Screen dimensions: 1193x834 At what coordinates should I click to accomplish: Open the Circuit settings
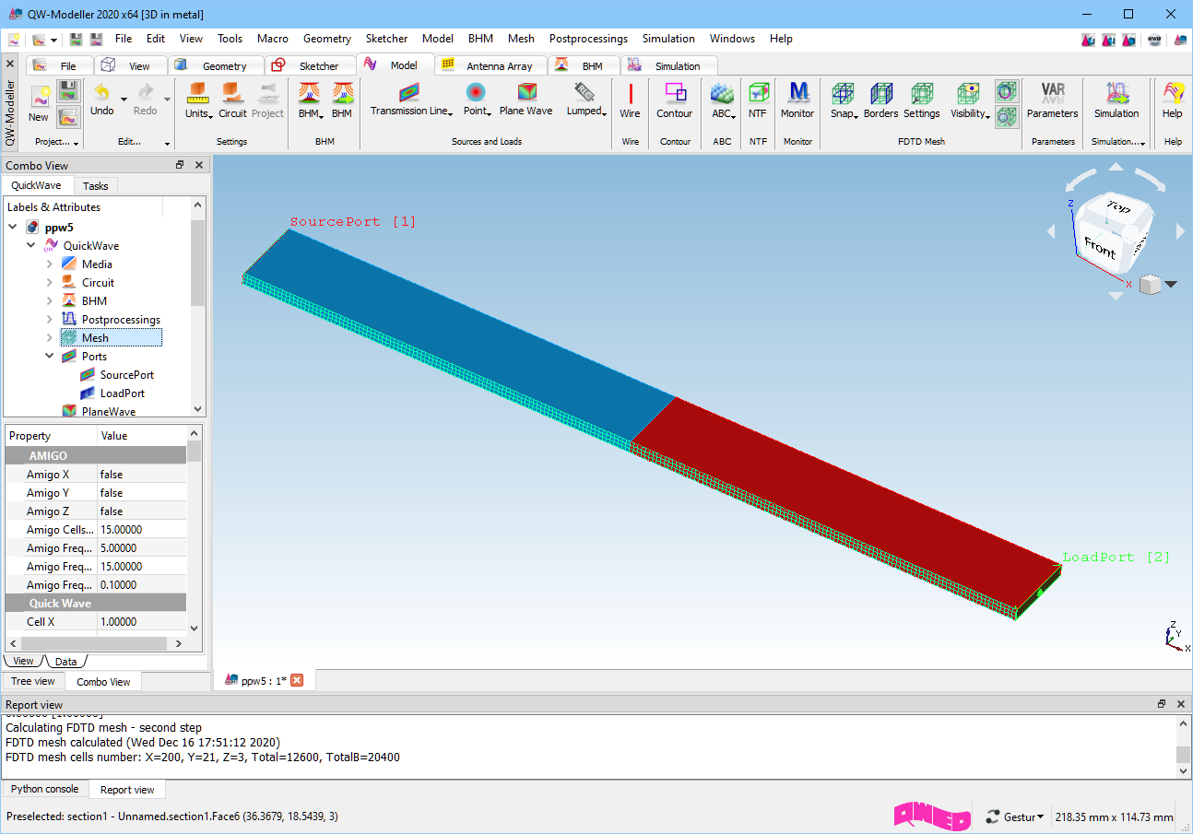(232, 101)
